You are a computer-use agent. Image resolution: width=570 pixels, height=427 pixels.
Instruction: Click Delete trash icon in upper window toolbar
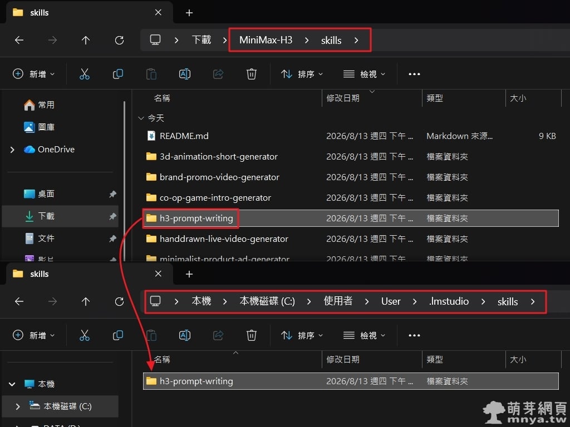pos(252,74)
